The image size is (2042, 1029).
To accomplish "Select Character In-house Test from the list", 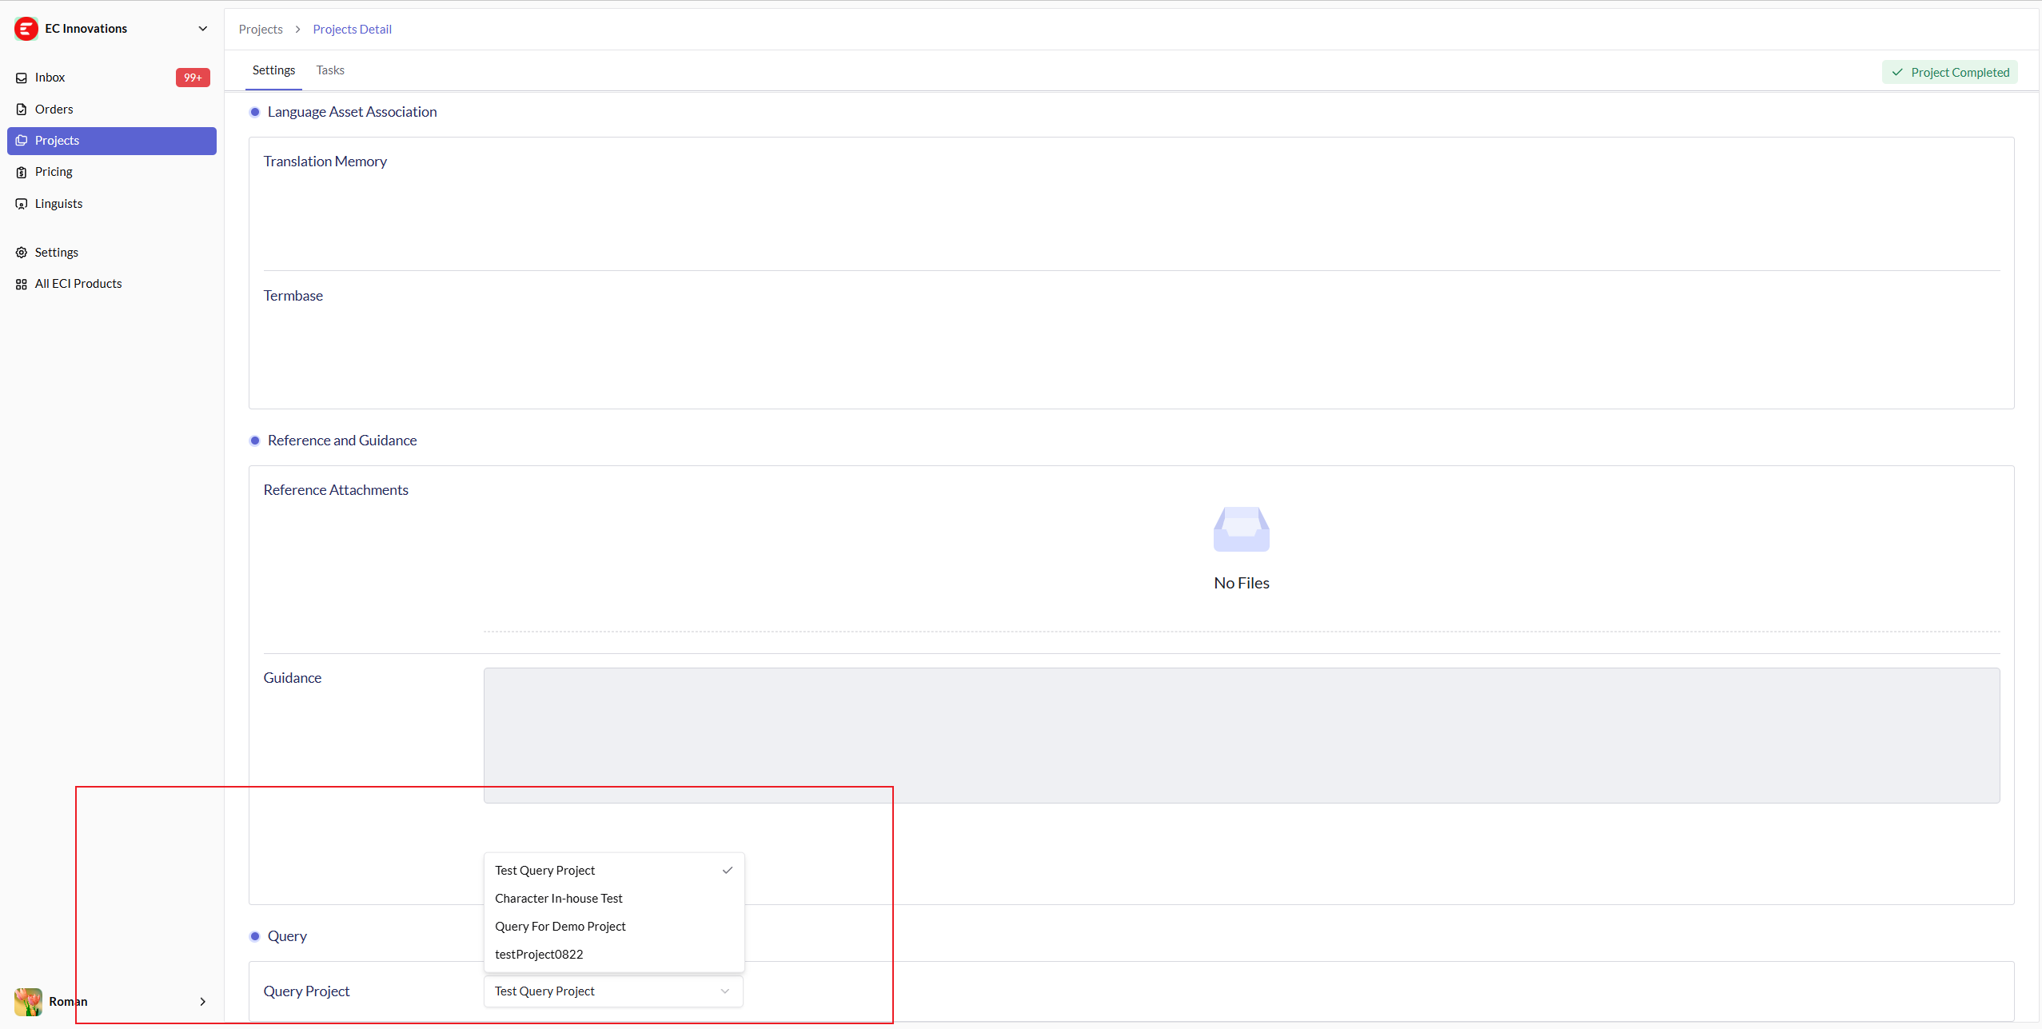I will (558, 898).
